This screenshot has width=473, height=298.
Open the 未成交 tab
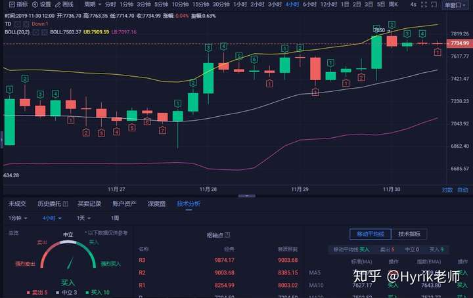(x=17, y=203)
